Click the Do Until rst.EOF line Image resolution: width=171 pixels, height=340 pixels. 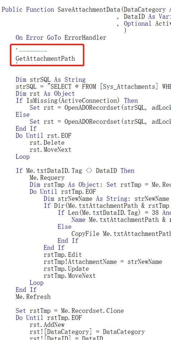(43, 136)
